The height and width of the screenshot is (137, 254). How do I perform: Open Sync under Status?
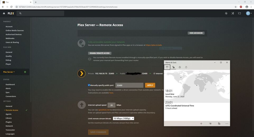pyautogui.click(x=8, y=92)
